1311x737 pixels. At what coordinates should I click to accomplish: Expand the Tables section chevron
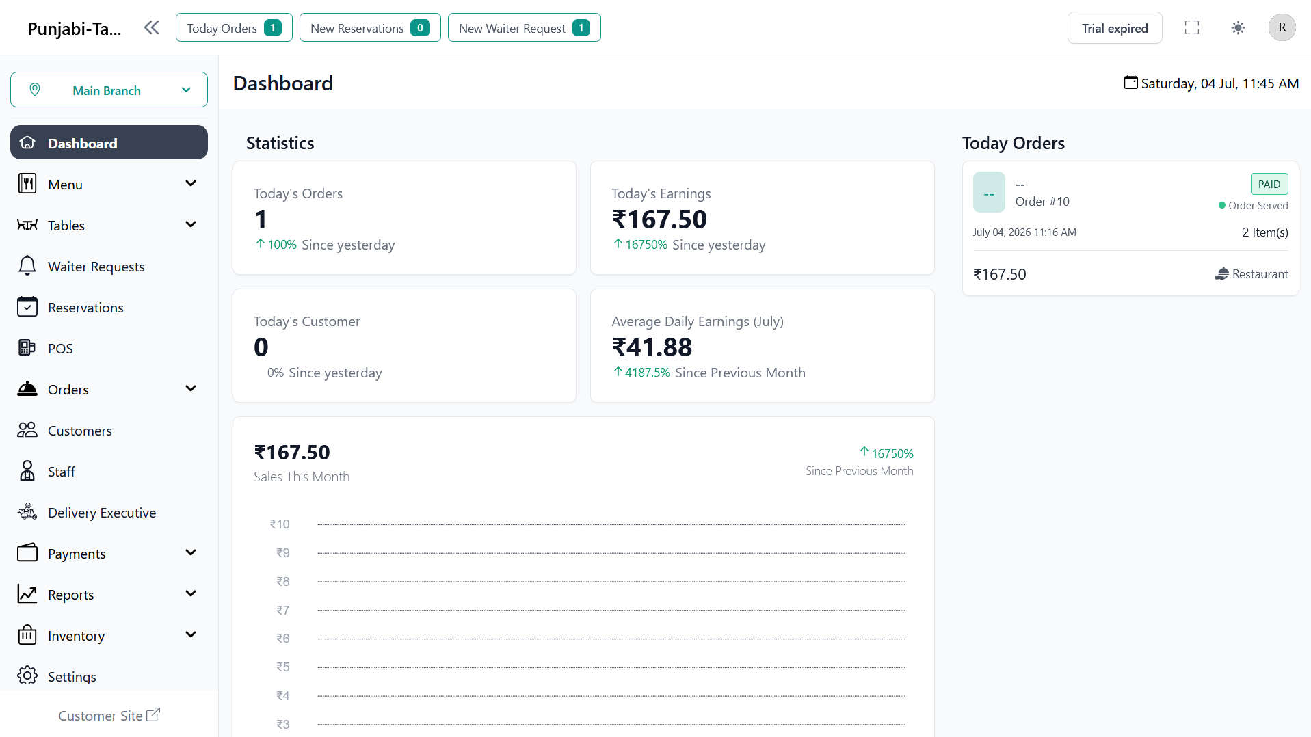pos(191,224)
